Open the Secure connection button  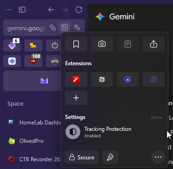point(82,157)
